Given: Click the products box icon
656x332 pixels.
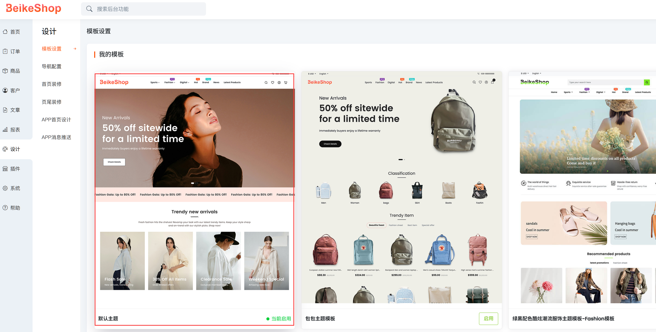Looking at the screenshot, I should (x=5, y=71).
